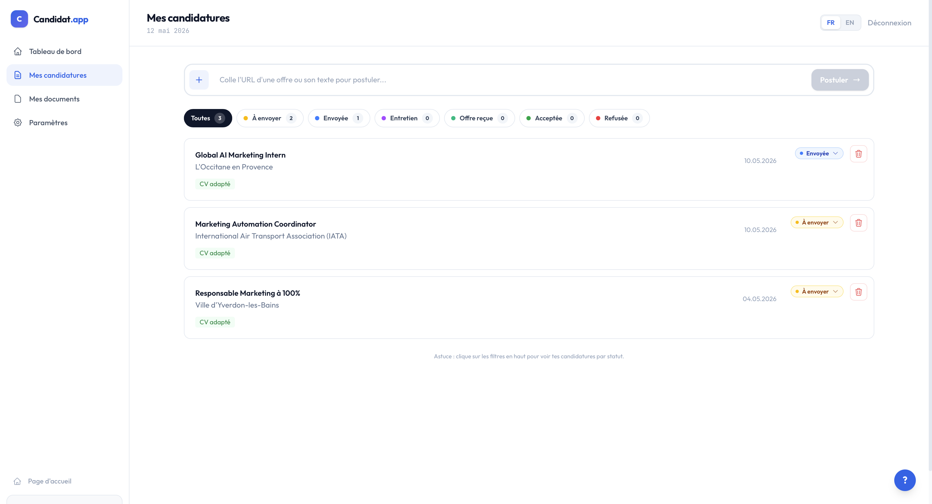Click the Postuler button
The height and width of the screenshot is (504, 932).
pyautogui.click(x=840, y=80)
